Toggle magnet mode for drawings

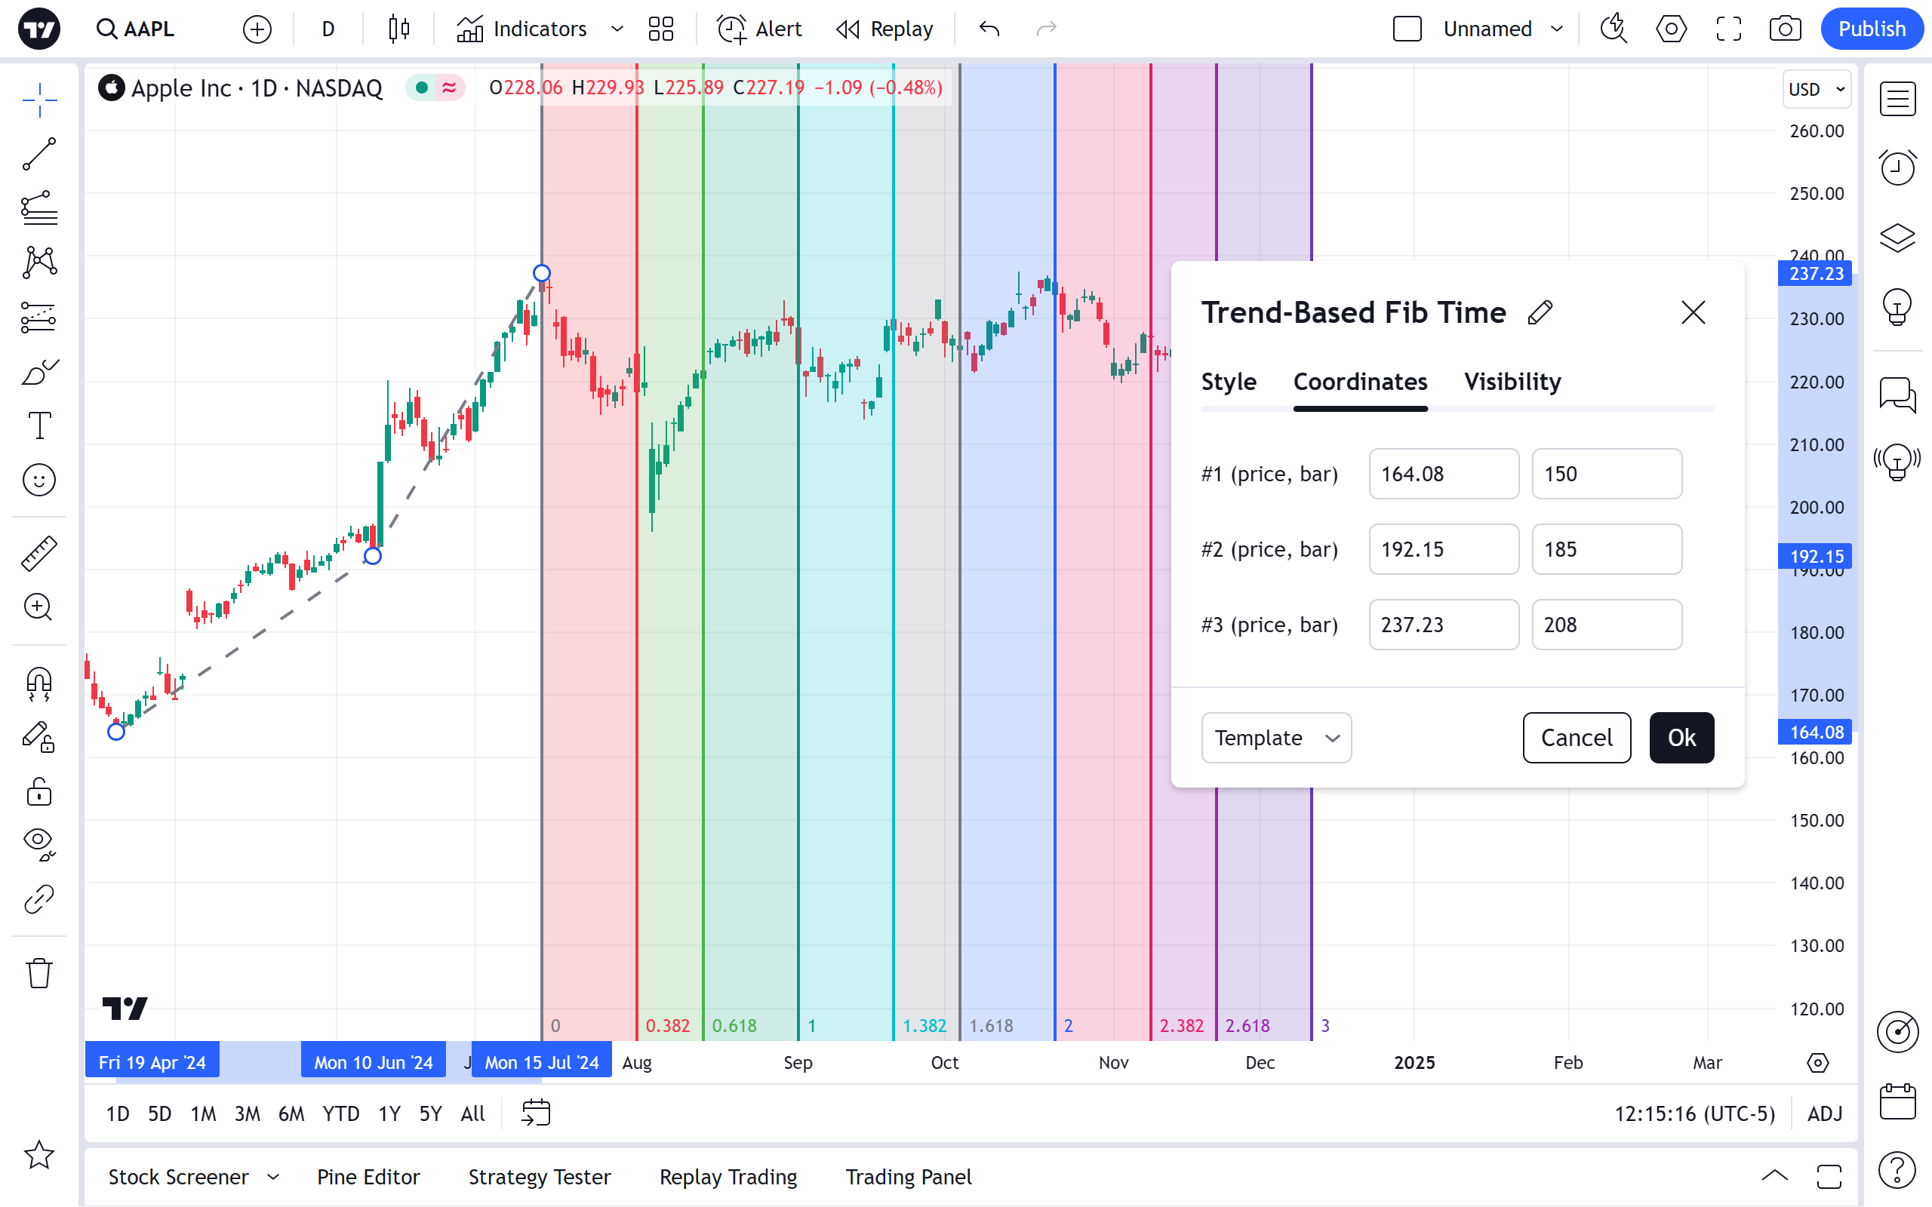(x=38, y=683)
